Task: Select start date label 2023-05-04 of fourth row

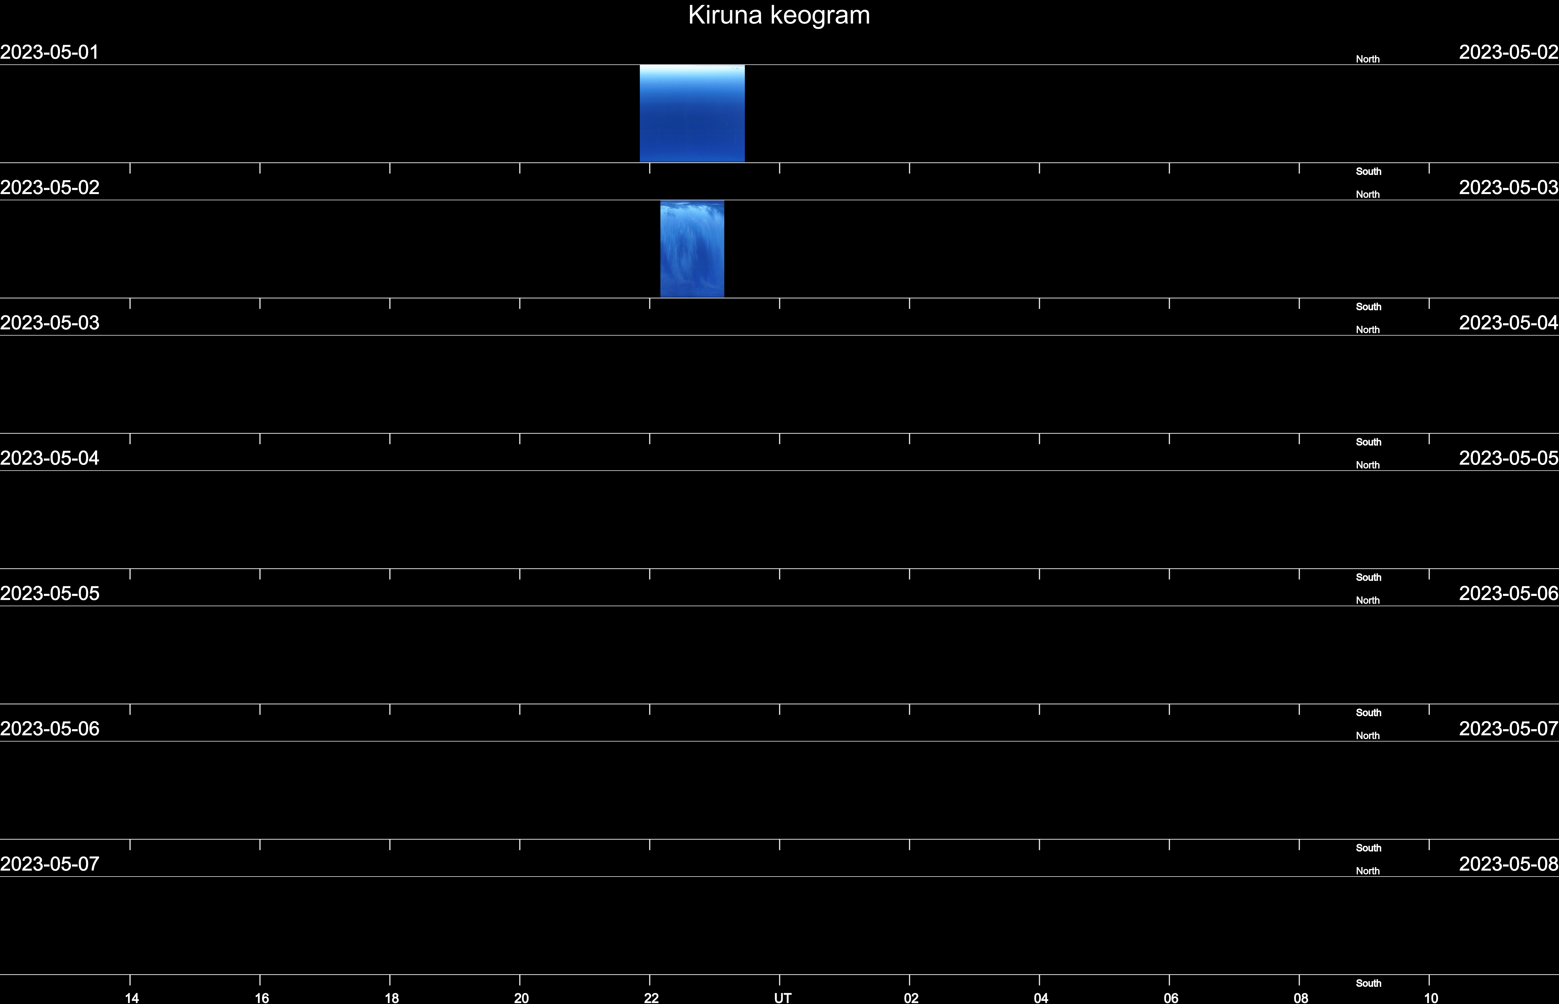Action: (x=50, y=458)
